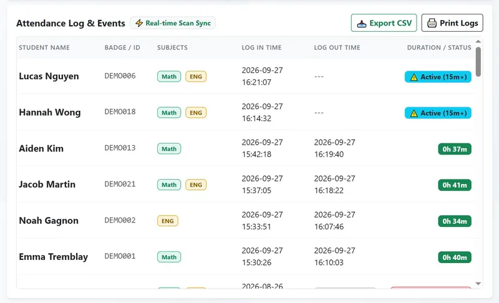This screenshot has width=499, height=303.
Task: Click the export tray icon in Export CSV
Action: click(x=362, y=24)
